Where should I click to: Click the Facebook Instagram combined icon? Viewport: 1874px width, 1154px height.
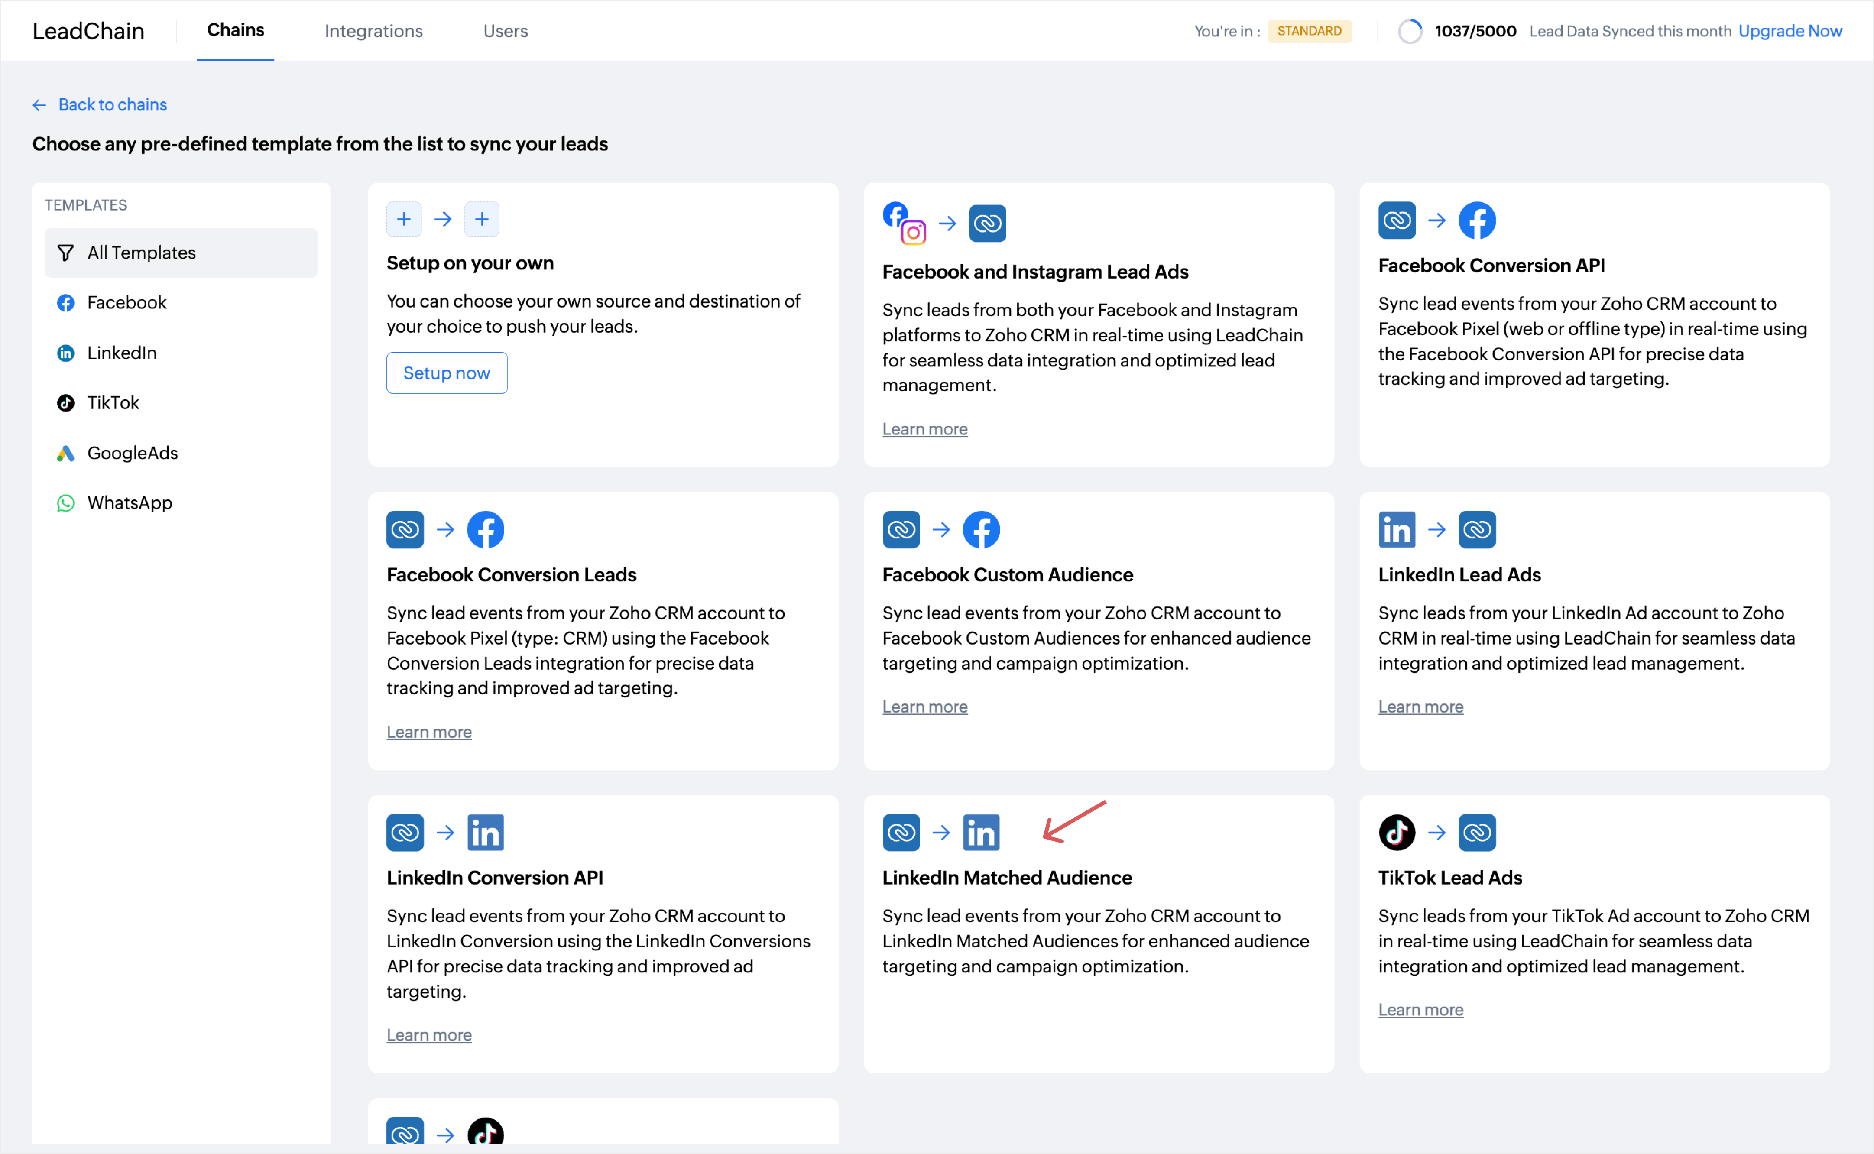[x=903, y=223]
